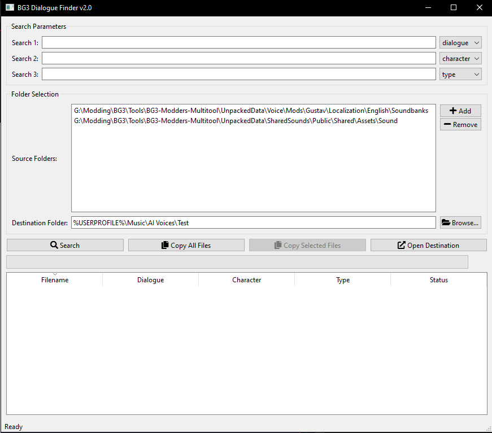The height and width of the screenshot is (433, 492).
Task: Click the Ready status bar text
Action: [14, 427]
